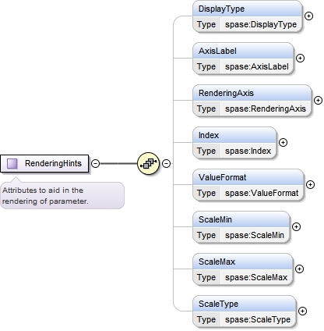
Task: Expand the ScaleMin element plus icon
Action: 296,226
